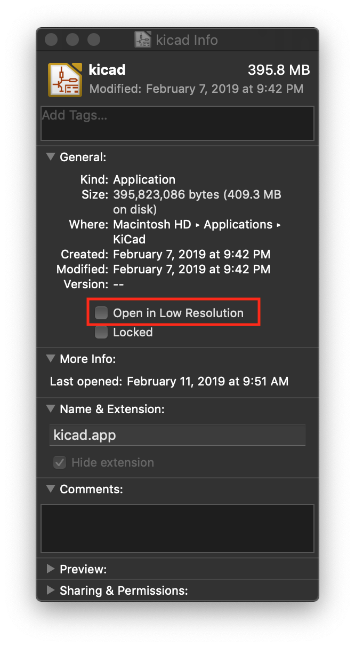Collapse the More Info section
Viewport: 355px width, 646px height.
51,359
